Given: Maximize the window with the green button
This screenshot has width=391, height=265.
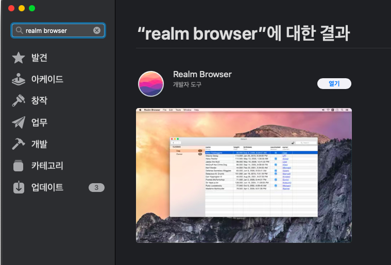Looking at the screenshot, I should 32,8.
